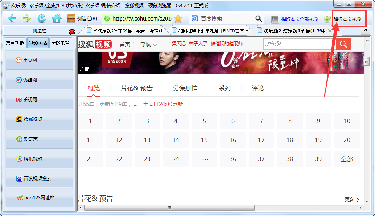Click the green download heart icon
The height and width of the screenshot is (216, 375).
327,19
